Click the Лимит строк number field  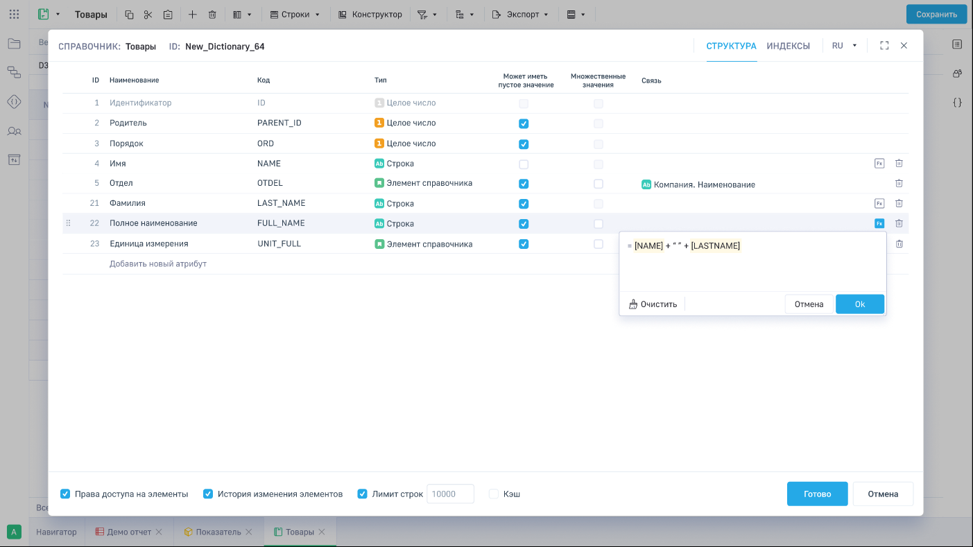(450, 494)
